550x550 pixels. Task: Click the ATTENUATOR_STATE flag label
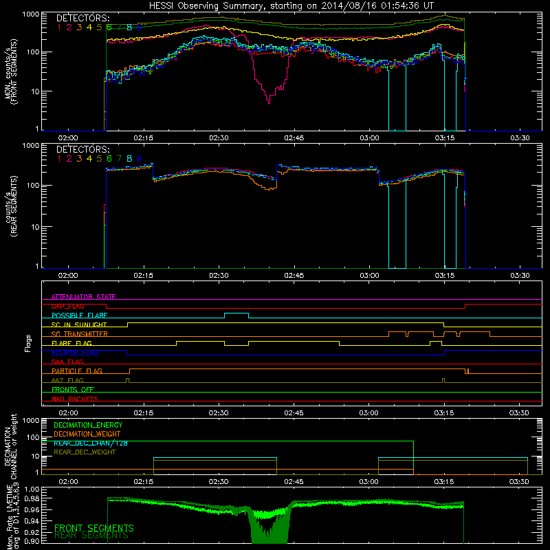83,297
